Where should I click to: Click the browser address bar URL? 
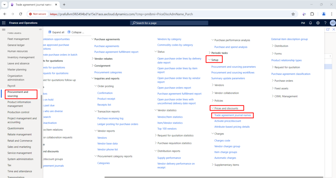coord(121,14)
